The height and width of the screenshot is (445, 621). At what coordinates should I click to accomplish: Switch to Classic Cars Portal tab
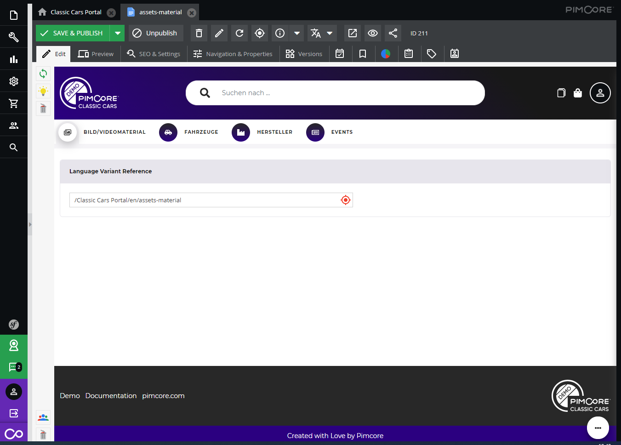click(x=76, y=12)
